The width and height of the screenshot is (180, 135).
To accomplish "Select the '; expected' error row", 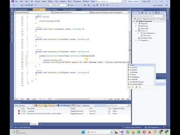I will 72,111.
